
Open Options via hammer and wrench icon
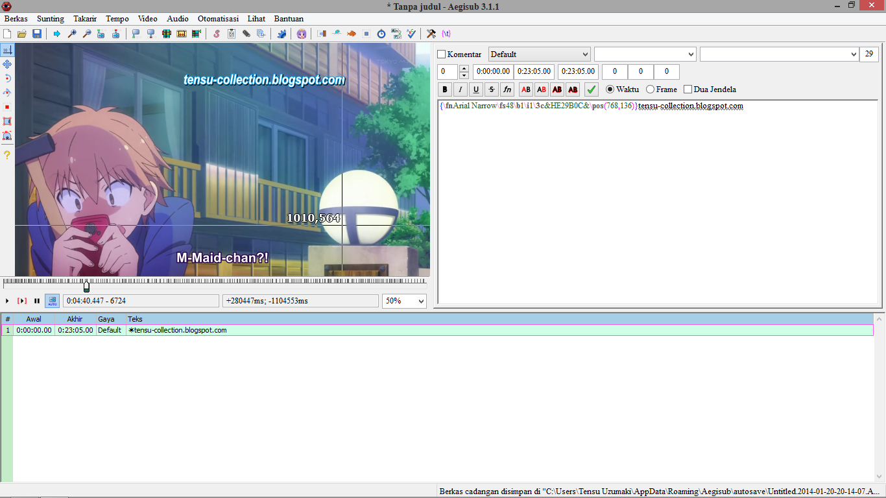pos(431,34)
